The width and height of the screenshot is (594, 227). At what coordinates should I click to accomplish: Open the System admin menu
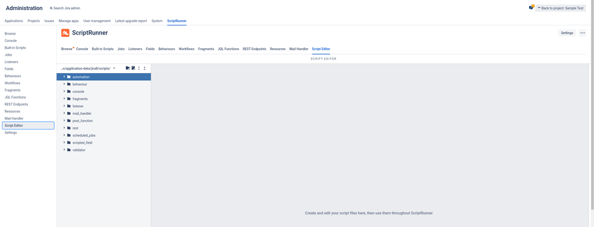coord(157,21)
